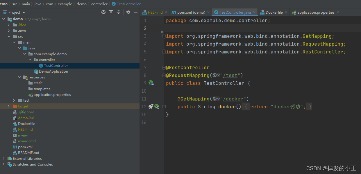Expand External Libraries node
Viewport: 361px width, 174px height.
click(x=4, y=159)
